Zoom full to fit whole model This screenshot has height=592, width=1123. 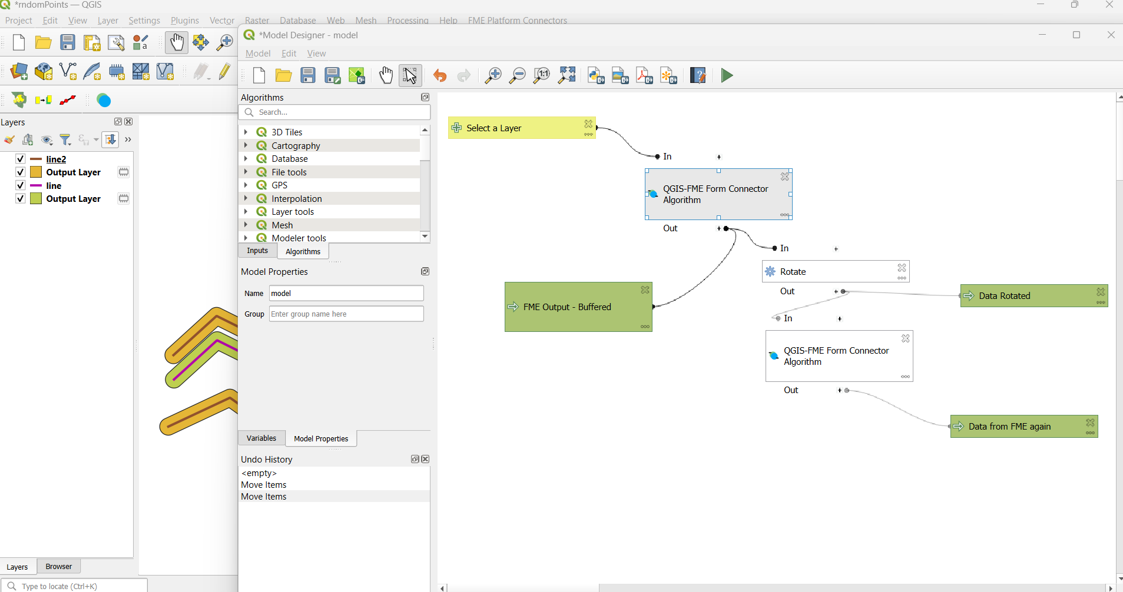click(567, 75)
